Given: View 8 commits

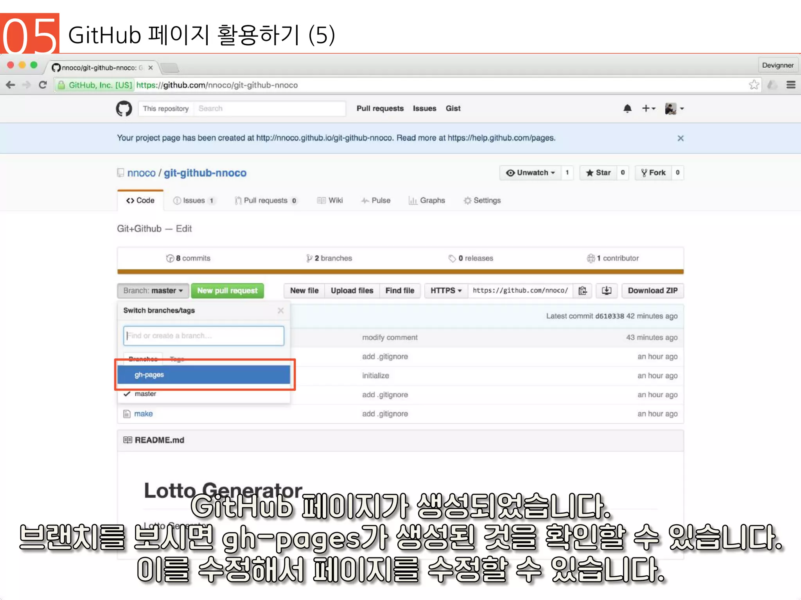Looking at the screenshot, I should tap(188, 258).
